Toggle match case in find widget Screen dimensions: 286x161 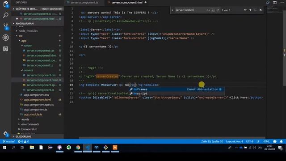point(208,10)
